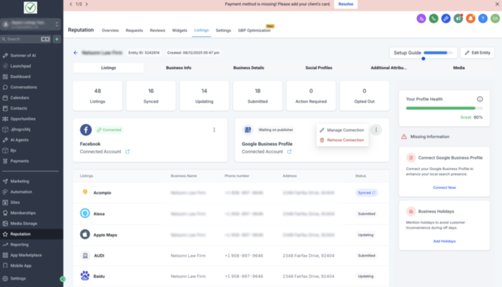Open the orange notifications bell icon
The height and width of the screenshot is (287, 502).
(470, 19)
